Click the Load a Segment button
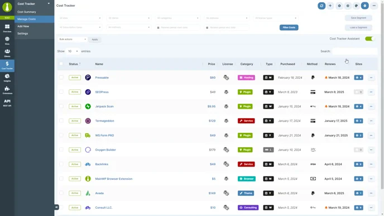The image size is (384, 216). click(x=358, y=27)
